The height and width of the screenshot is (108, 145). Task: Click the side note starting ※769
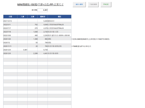(81, 46)
